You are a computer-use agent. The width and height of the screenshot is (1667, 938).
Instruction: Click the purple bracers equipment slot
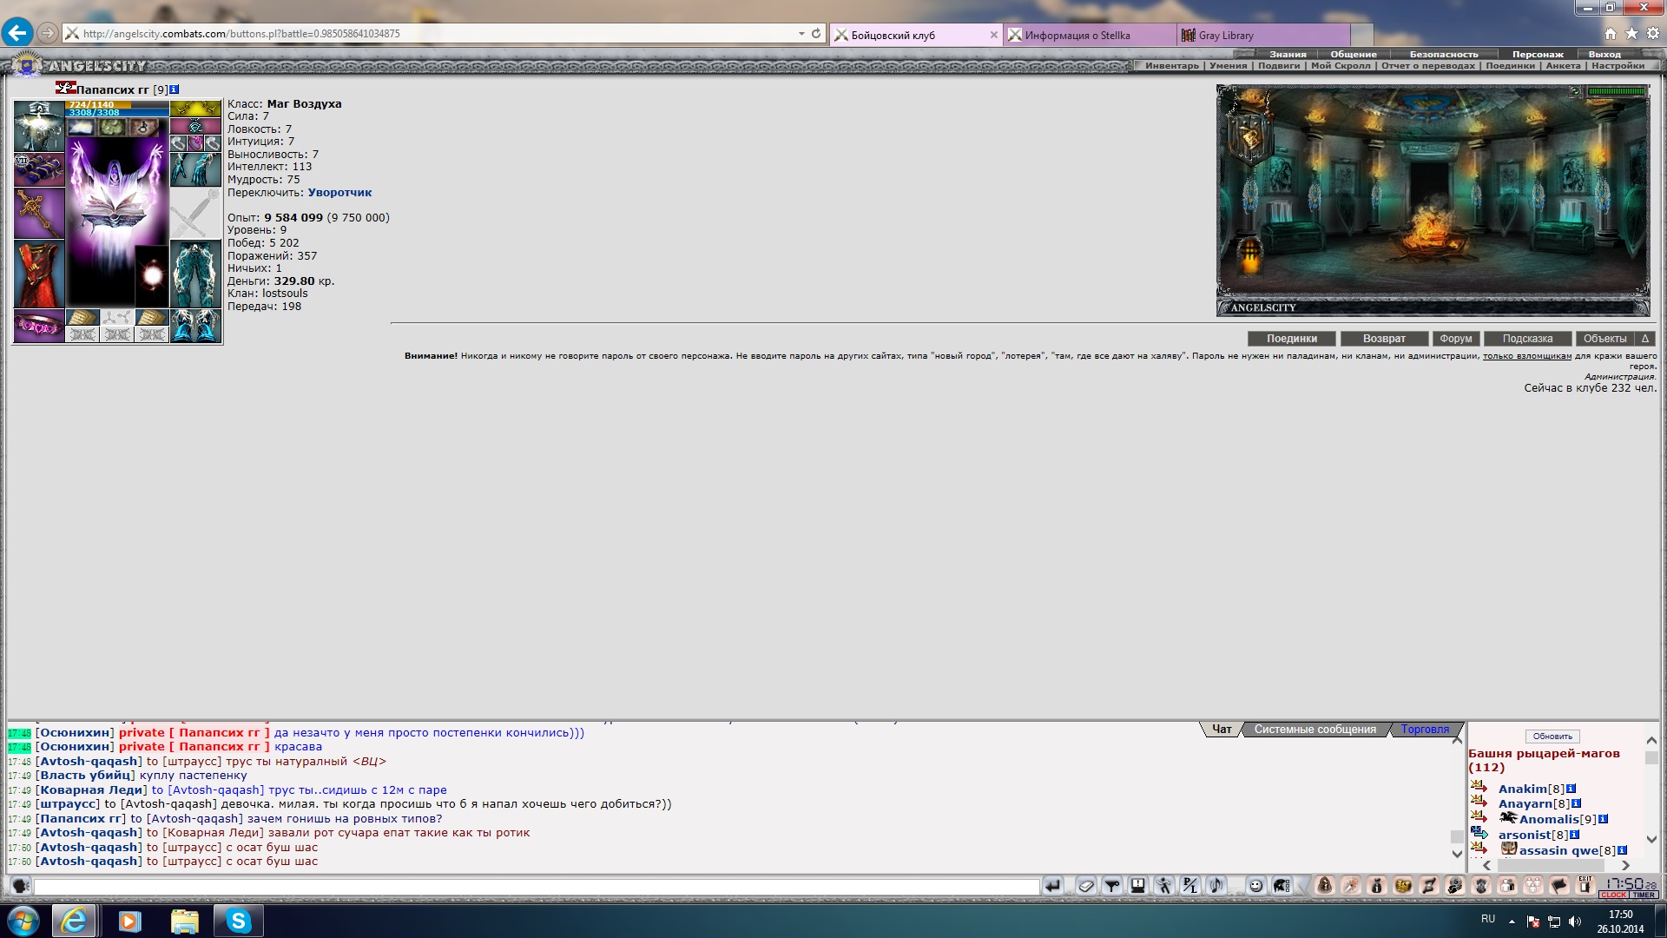pos(38,169)
